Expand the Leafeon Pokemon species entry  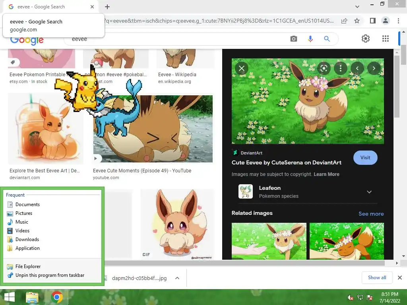pos(369,192)
